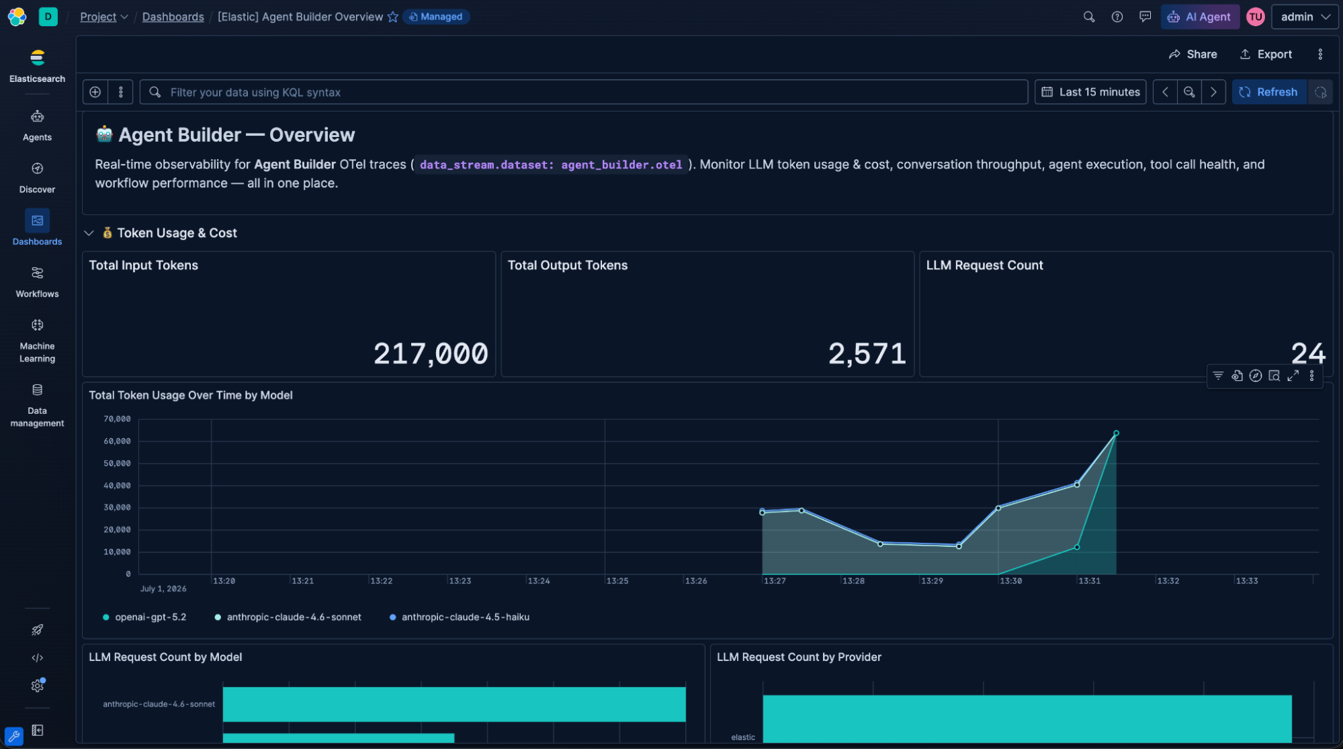Click the Share button
The image size is (1343, 749).
coord(1193,54)
